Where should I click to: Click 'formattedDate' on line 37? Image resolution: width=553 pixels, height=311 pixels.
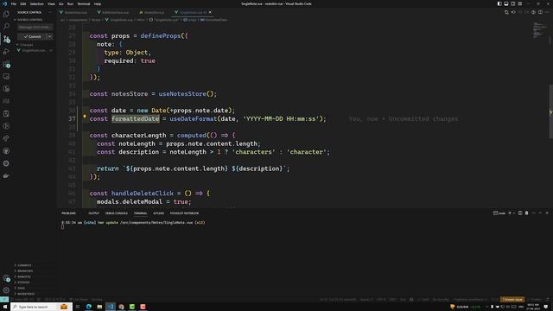(136, 119)
